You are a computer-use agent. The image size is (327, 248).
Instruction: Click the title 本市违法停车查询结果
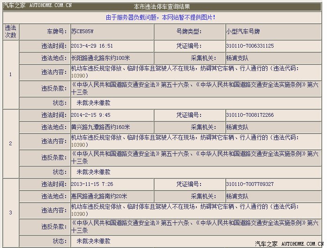(162, 7)
